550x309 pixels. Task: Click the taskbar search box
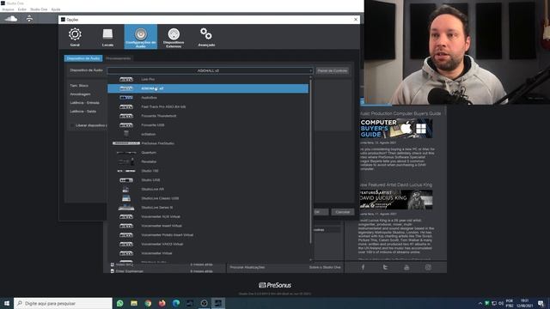63,303
